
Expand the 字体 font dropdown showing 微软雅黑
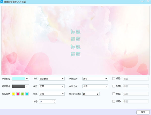[52, 78]
